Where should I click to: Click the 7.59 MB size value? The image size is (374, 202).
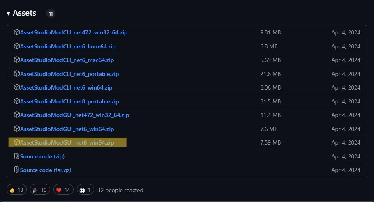coord(270,142)
